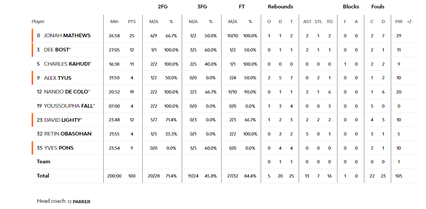Click the Rebounds group header

[280, 7]
